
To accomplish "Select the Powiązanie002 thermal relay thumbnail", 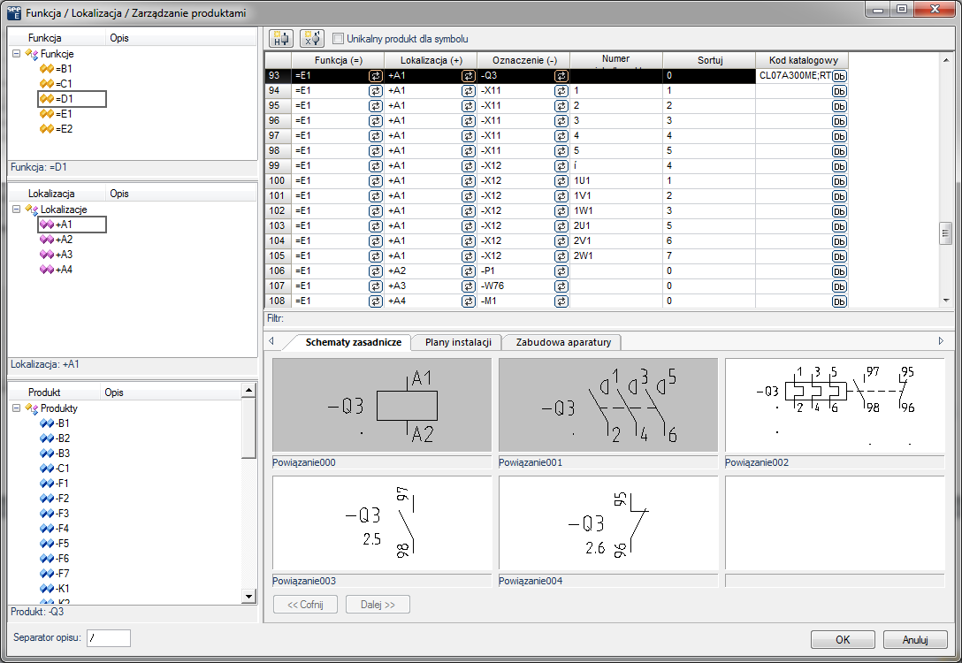I will (x=835, y=405).
